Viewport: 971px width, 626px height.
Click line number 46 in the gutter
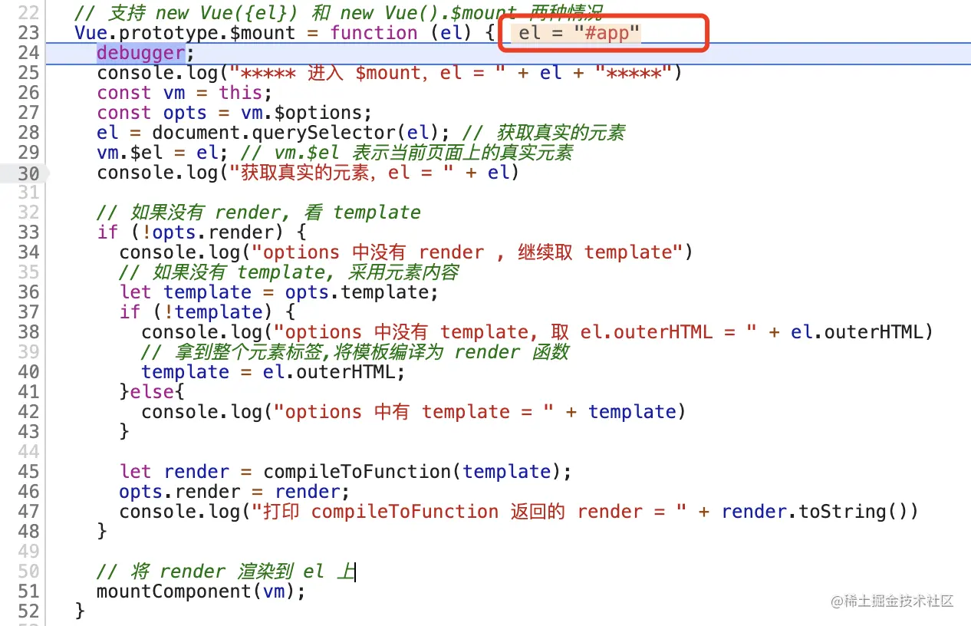coord(28,492)
